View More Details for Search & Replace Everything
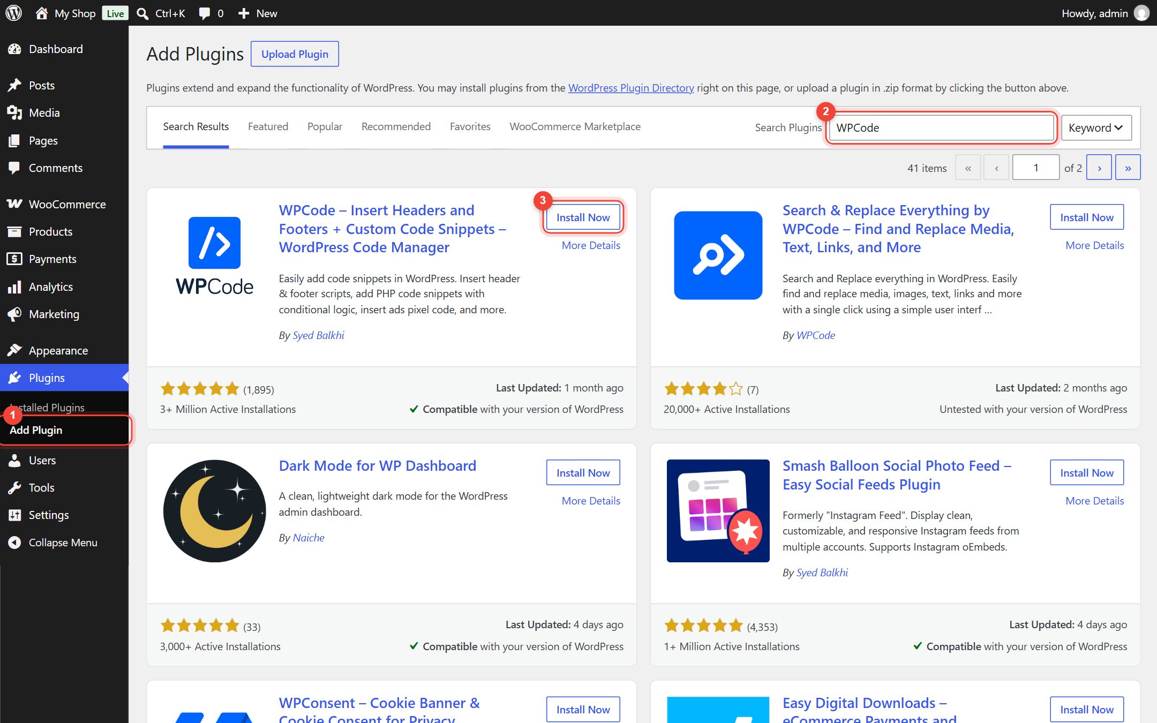Screen dimensions: 1157x723 coord(1094,245)
